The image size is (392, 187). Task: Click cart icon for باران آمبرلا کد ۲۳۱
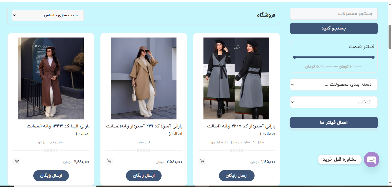point(109,162)
